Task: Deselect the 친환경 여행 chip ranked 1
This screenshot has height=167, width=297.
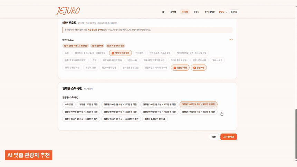Action: click(x=180, y=68)
